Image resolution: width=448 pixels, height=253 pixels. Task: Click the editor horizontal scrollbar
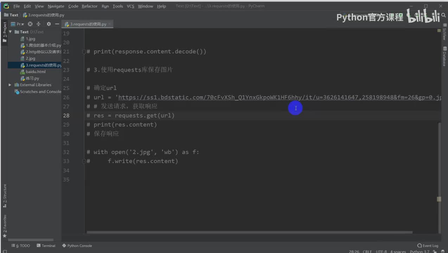click(x=249, y=232)
